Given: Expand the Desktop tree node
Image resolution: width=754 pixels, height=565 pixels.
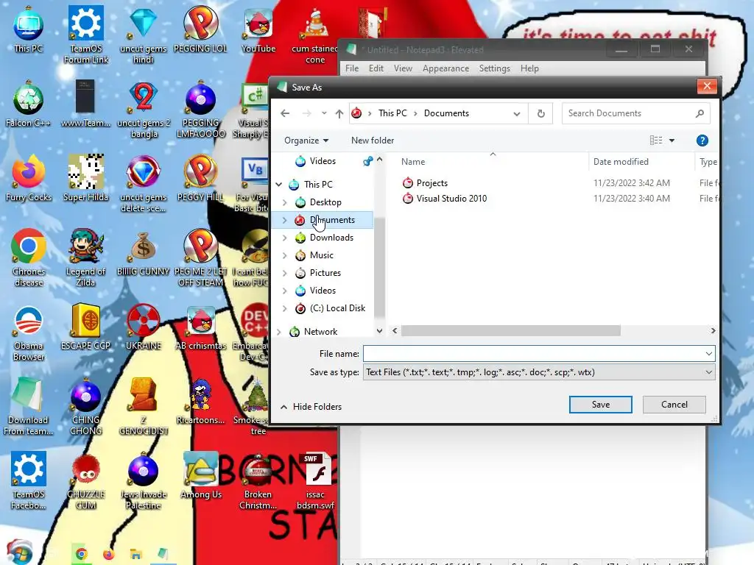Looking at the screenshot, I should coord(285,202).
